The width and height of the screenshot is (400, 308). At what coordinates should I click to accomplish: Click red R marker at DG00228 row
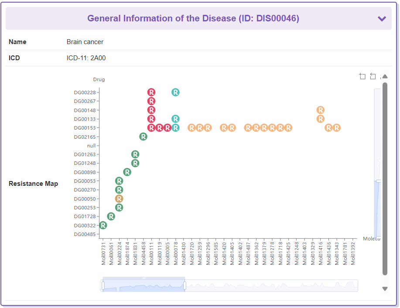point(151,92)
